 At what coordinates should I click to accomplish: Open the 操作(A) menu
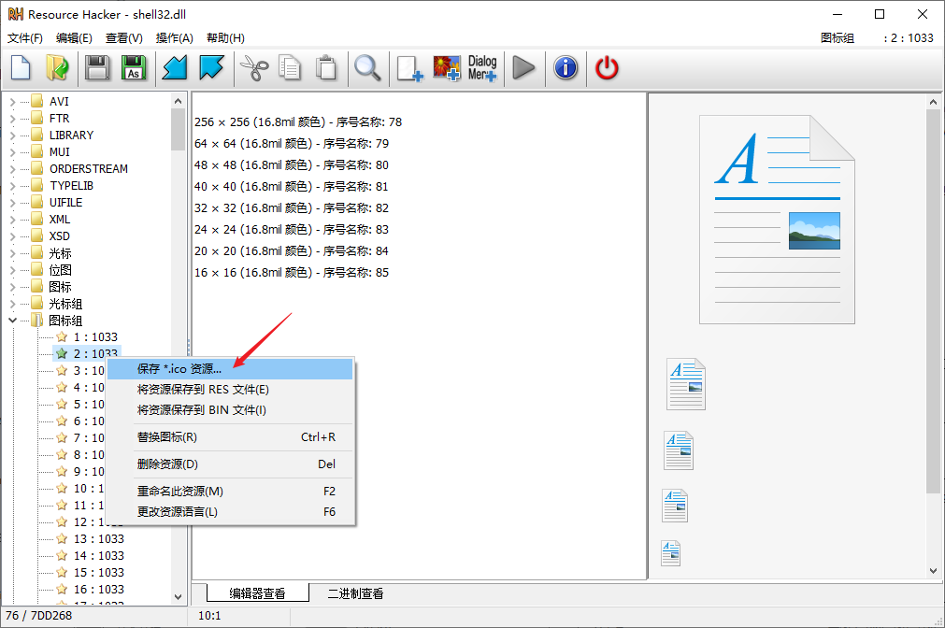coord(174,38)
